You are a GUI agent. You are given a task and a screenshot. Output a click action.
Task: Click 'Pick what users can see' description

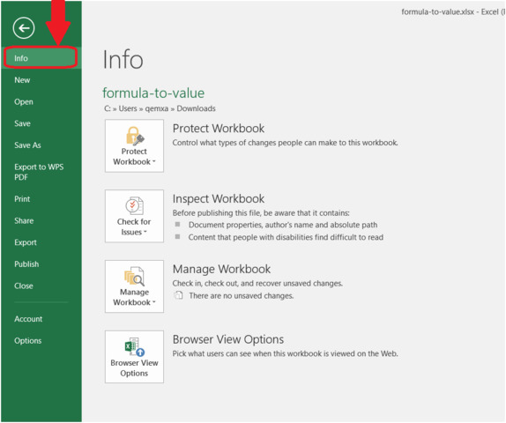coord(285,353)
